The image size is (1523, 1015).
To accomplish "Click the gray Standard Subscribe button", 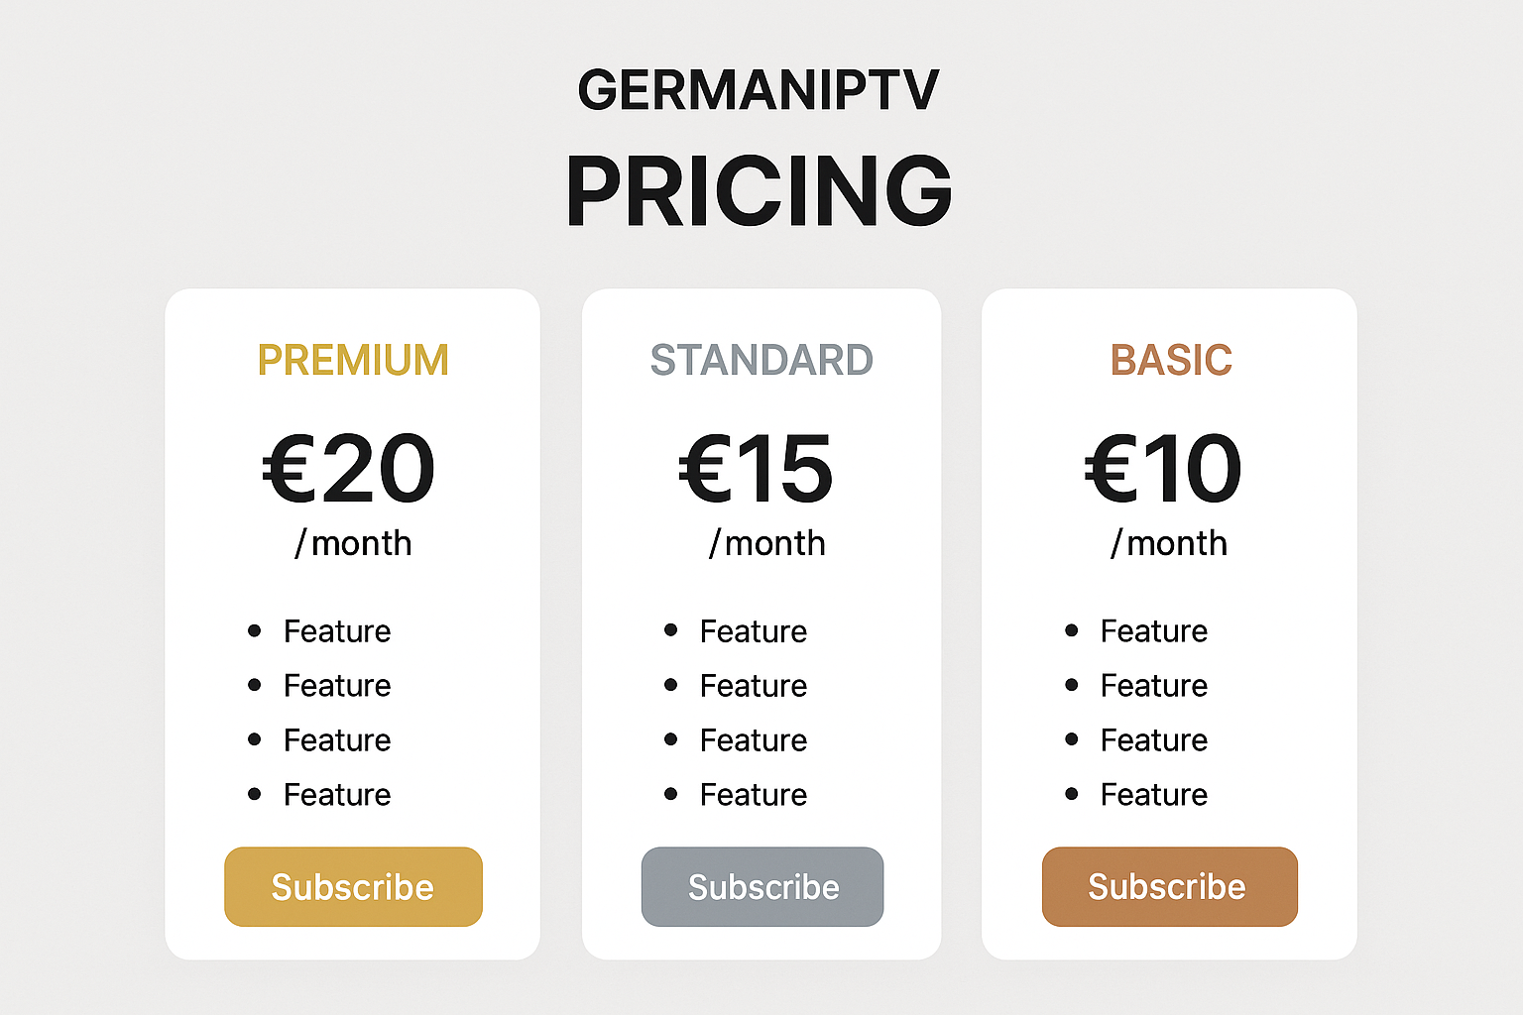I will tap(762, 886).
